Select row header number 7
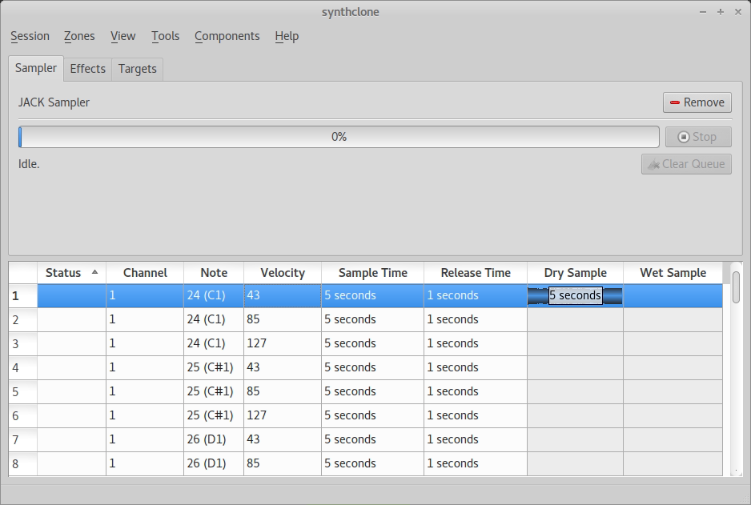751x505 pixels. 23,439
